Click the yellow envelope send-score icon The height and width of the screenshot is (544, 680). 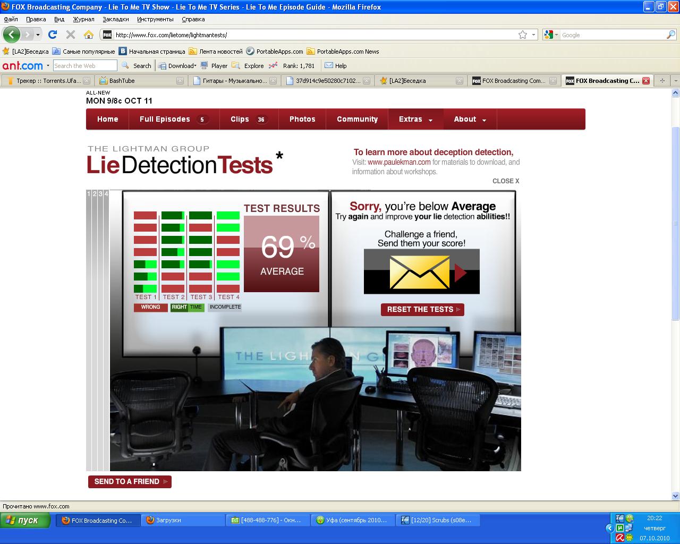420,272
